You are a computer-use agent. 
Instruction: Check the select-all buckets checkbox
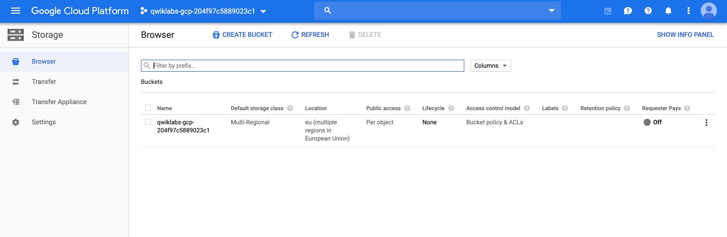[x=148, y=108]
